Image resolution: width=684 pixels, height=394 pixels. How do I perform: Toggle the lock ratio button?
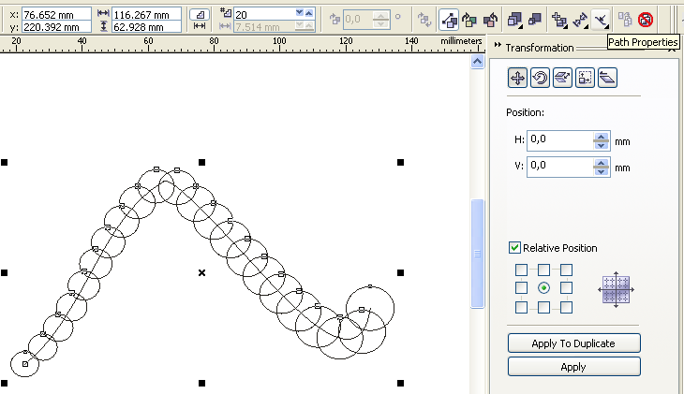(200, 16)
